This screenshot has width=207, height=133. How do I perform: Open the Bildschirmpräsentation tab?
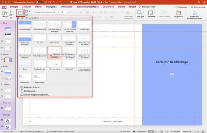coord(88,7)
